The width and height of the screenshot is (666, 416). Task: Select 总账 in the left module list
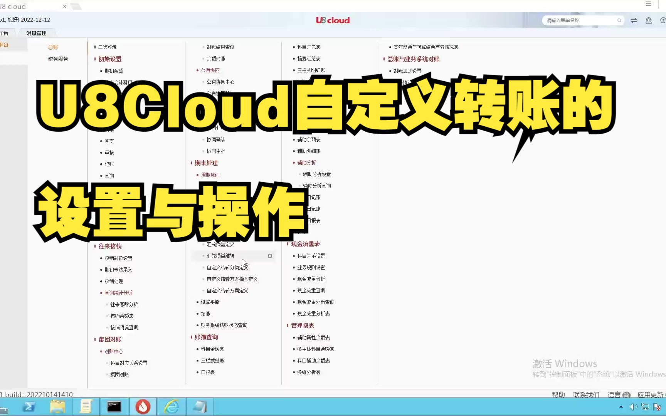coord(53,47)
